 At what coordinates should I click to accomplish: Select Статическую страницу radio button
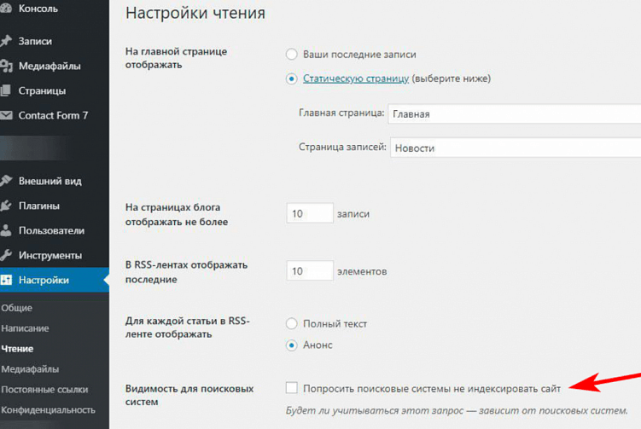pyautogui.click(x=291, y=78)
